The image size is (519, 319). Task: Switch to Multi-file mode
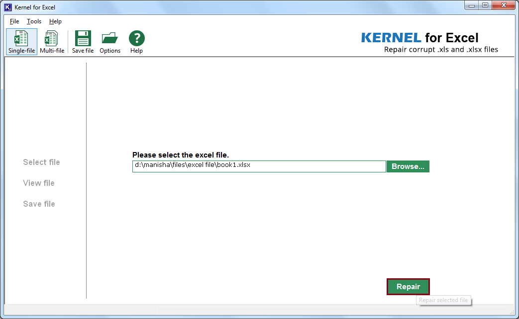pos(52,42)
